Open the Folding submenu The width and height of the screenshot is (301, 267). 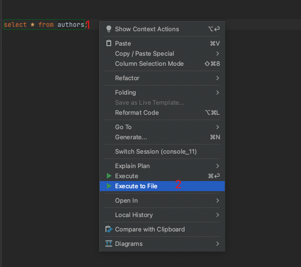click(218, 92)
